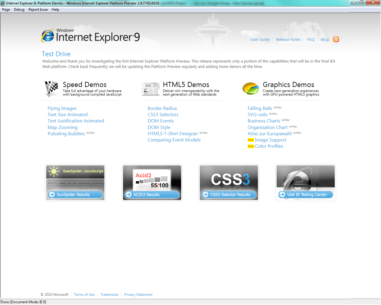
Task: Open the Privacy Statement link
Action: pyautogui.click(x=138, y=295)
